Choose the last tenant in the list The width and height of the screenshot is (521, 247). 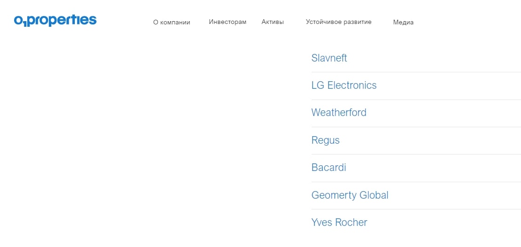(x=339, y=222)
